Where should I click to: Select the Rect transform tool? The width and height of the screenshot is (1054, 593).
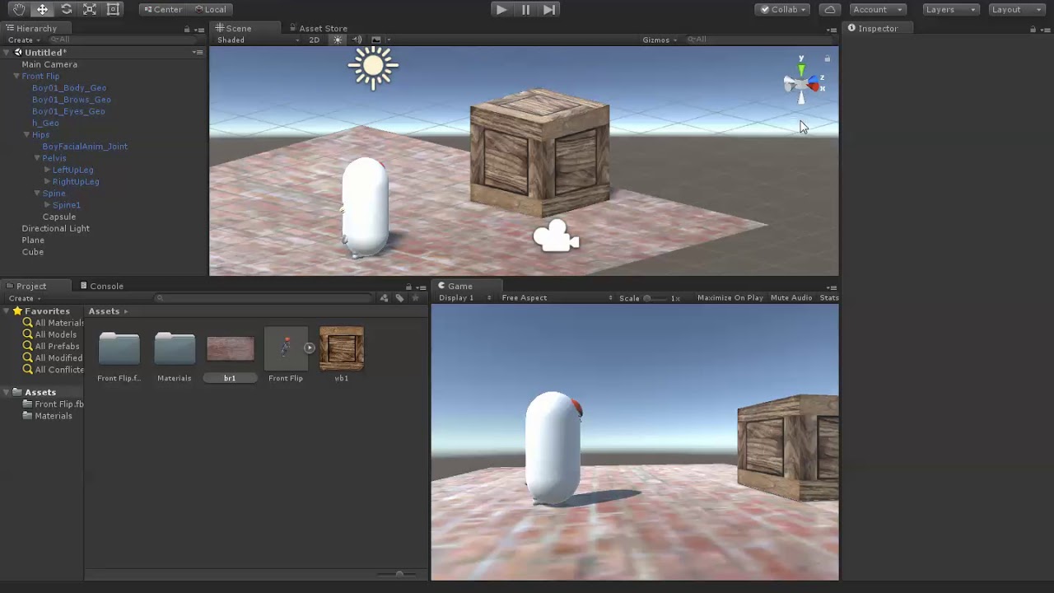point(114,9)
